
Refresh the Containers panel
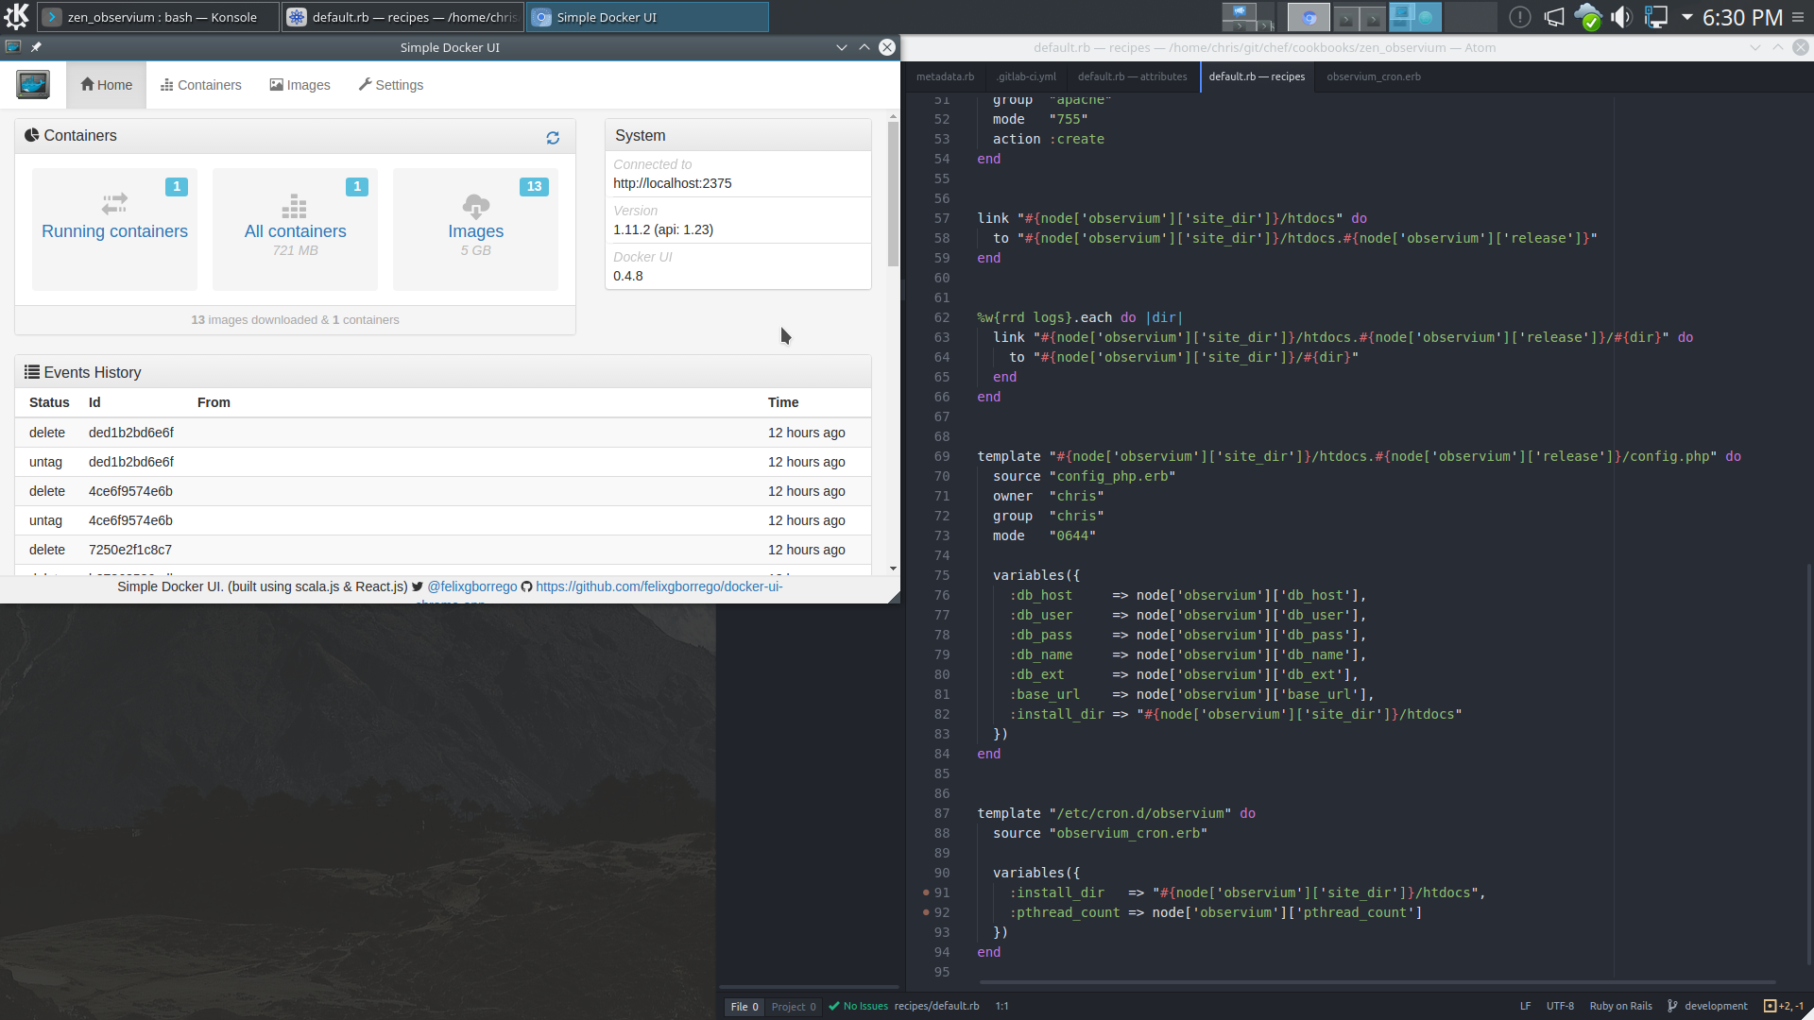pos(553,138)
